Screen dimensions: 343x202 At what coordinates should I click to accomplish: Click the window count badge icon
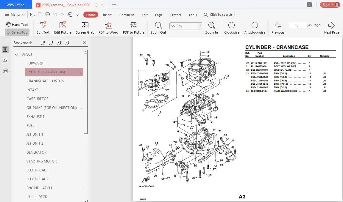[x=310, y=4]
